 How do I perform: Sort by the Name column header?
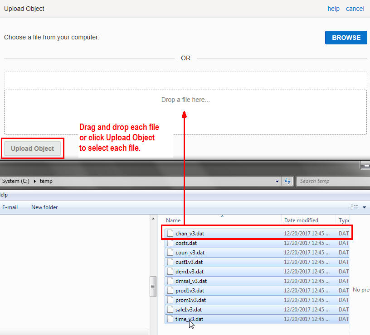click(x=173, y=220)
